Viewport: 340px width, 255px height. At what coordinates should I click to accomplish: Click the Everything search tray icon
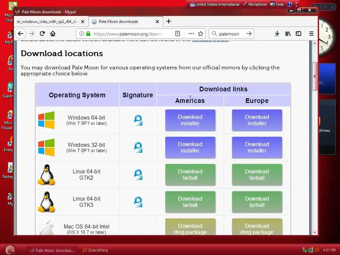point(317,250)
